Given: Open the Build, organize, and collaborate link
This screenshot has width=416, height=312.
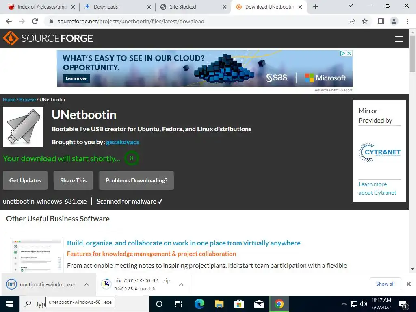Looking at the screenshot, I should click(184, 243).
